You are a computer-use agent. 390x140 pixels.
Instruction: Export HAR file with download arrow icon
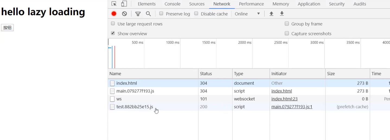282,14
